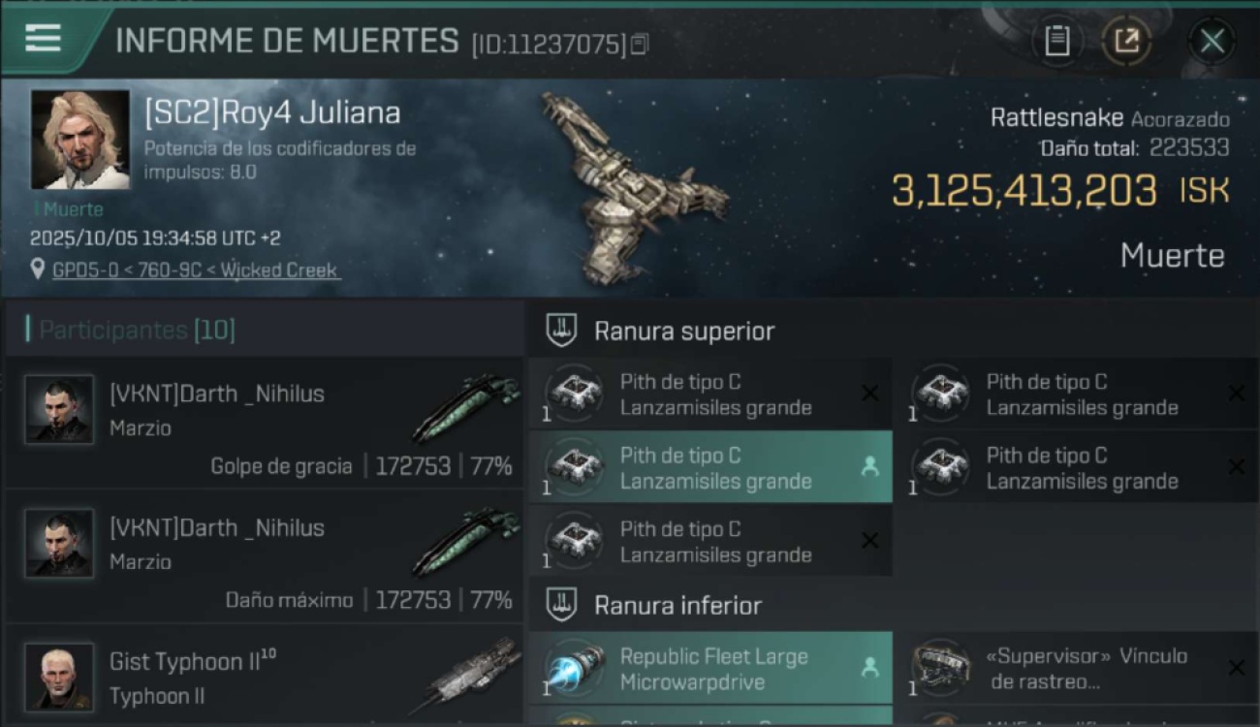
Task: Share the kill report externally
Action: click(x=1126, y=41)
